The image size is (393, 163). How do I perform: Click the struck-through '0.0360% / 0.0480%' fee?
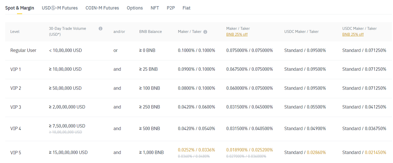pos(194,156)
